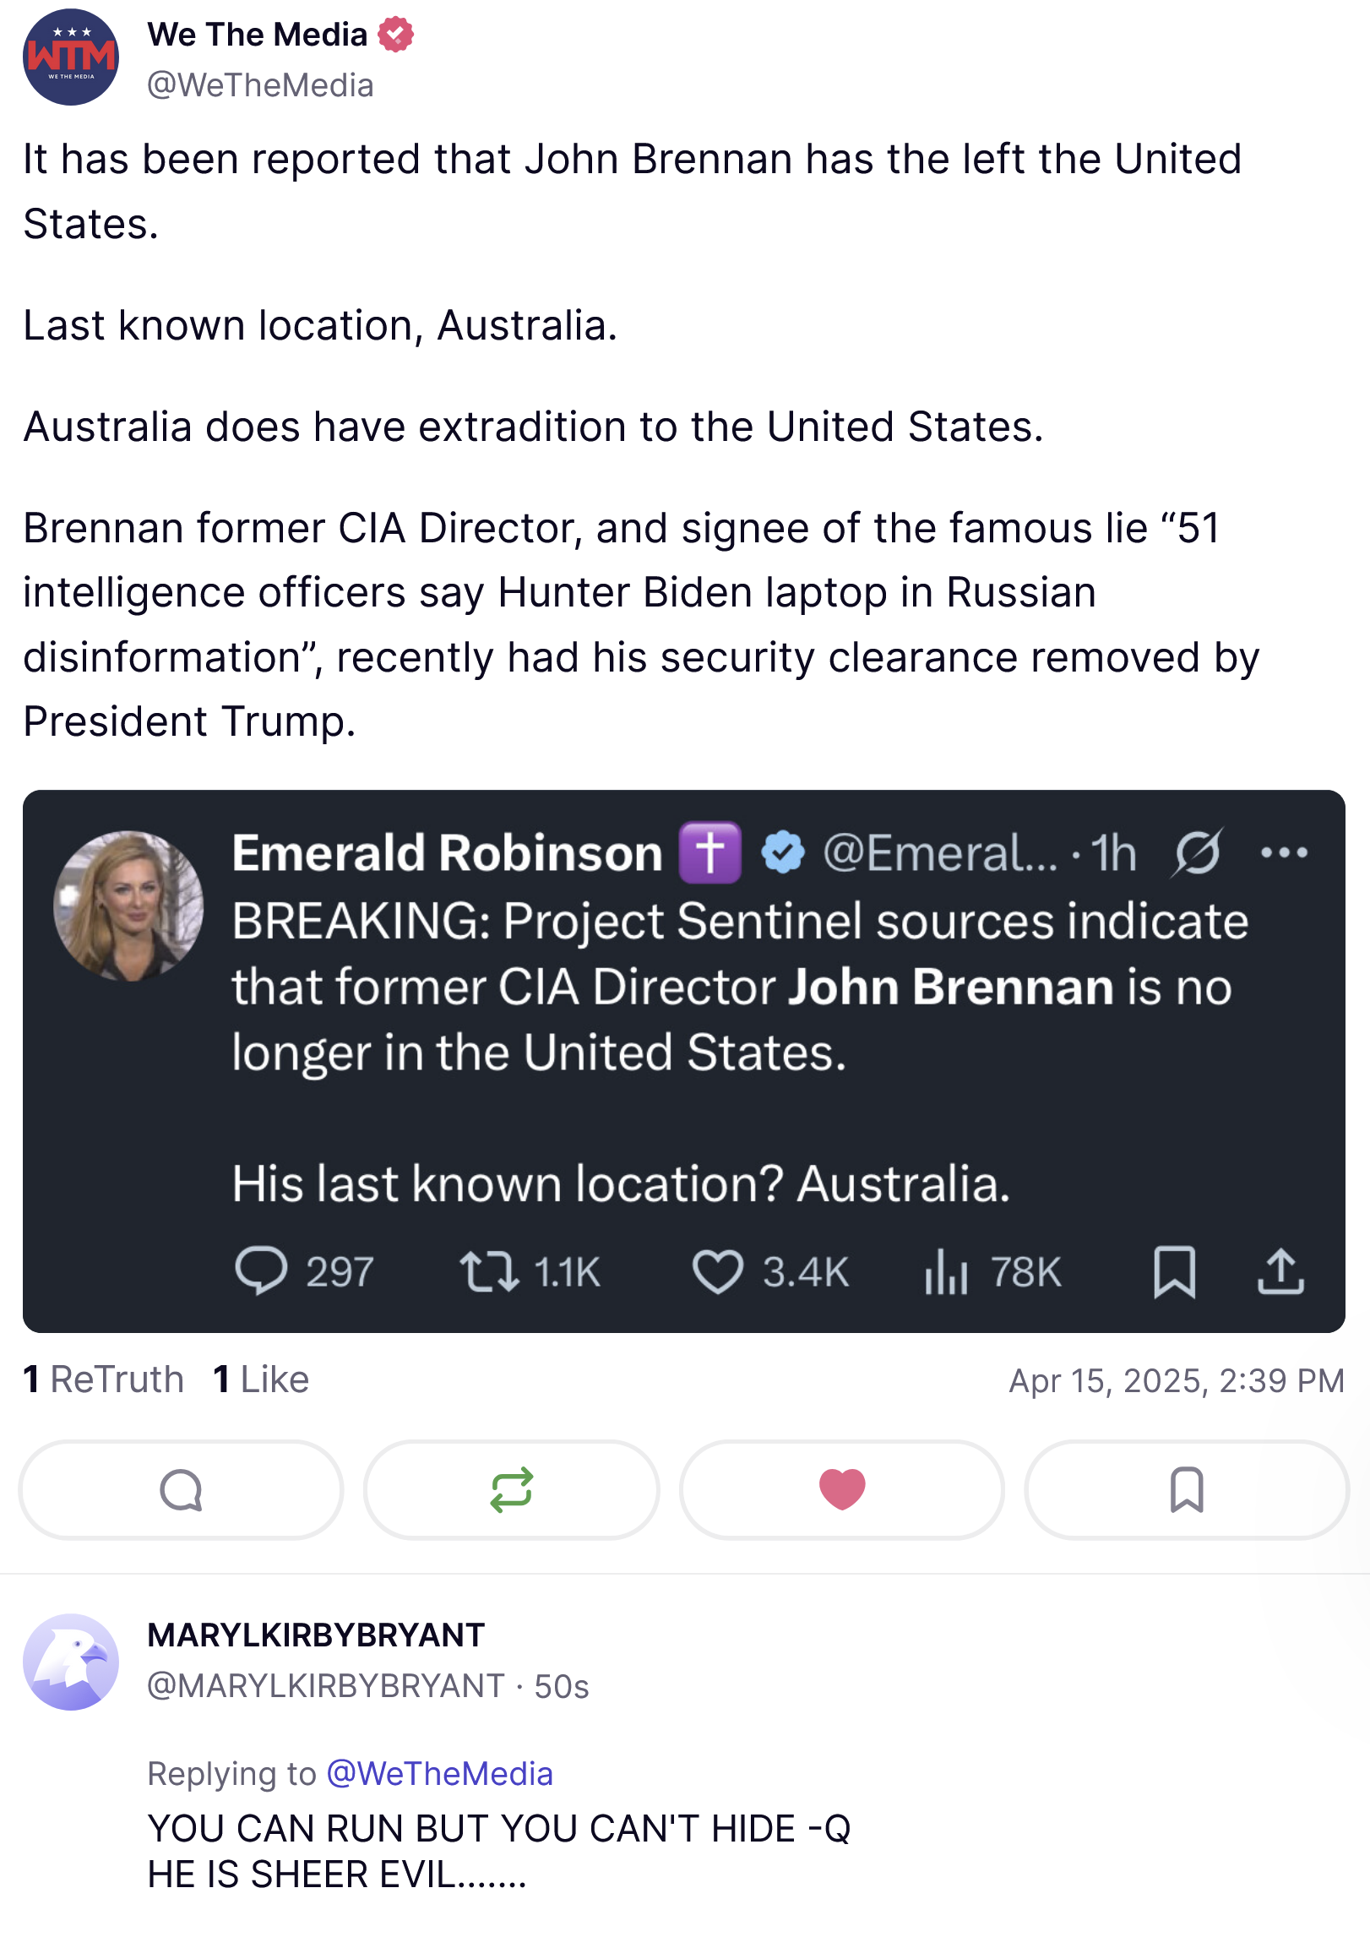The height and width of the screenshot is (1937, 1370).
Task: Click the We The Media profile avatar
Action: [x=71, y=57]
